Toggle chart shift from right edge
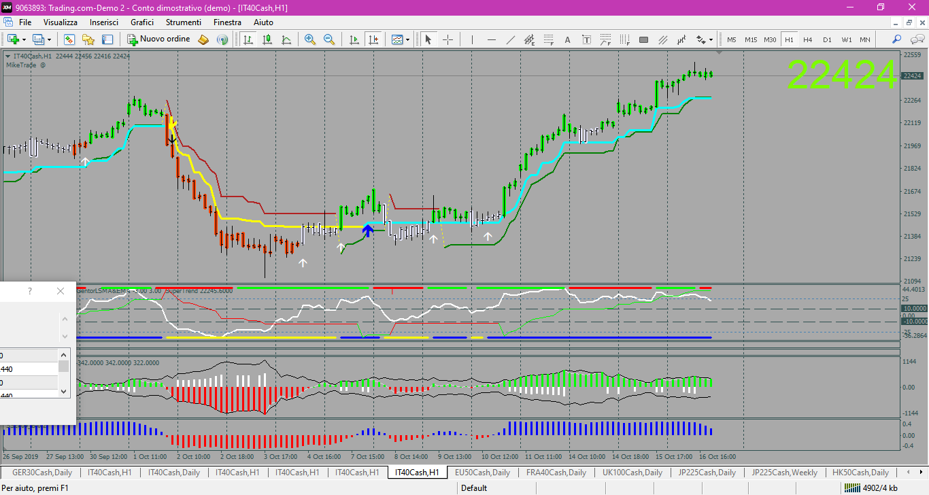This screenshot has height=495, width=929. click(x=373, y=39)
